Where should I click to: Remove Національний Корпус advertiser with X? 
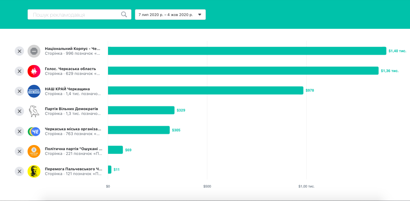point(20,51)
